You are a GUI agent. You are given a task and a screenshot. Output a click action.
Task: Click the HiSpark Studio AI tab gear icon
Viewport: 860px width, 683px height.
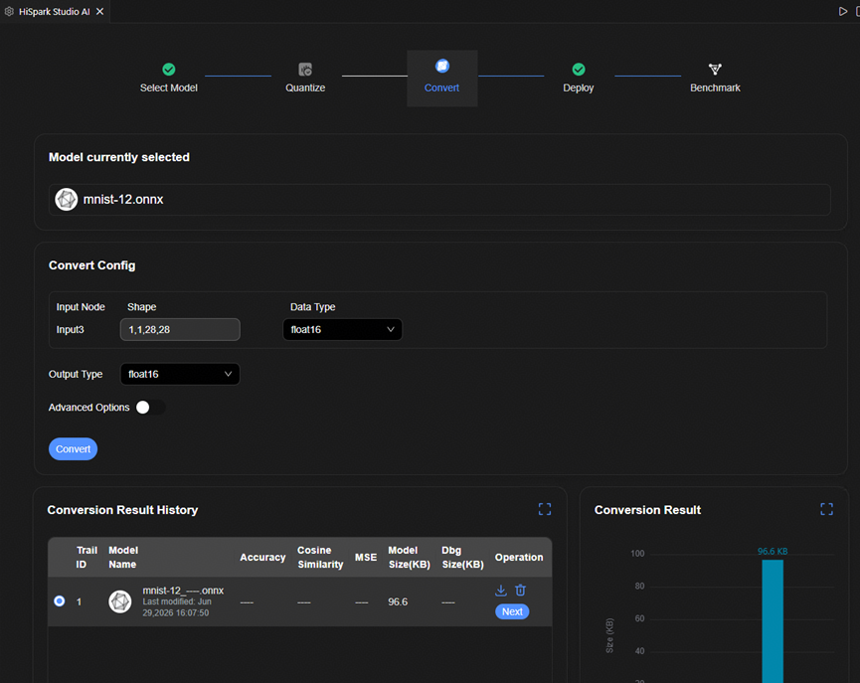(x=9, y=12)
